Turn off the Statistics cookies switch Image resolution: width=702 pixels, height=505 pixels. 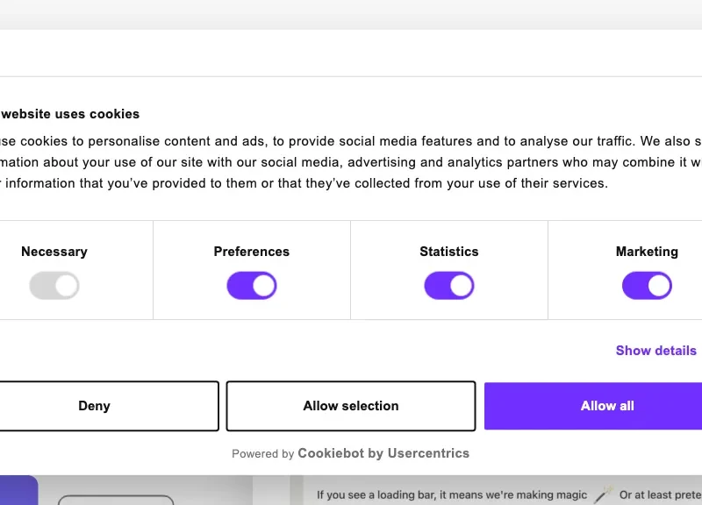449,286
